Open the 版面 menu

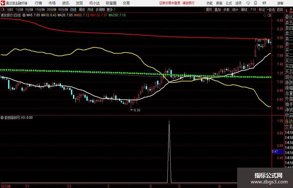(x=219, y=3)
